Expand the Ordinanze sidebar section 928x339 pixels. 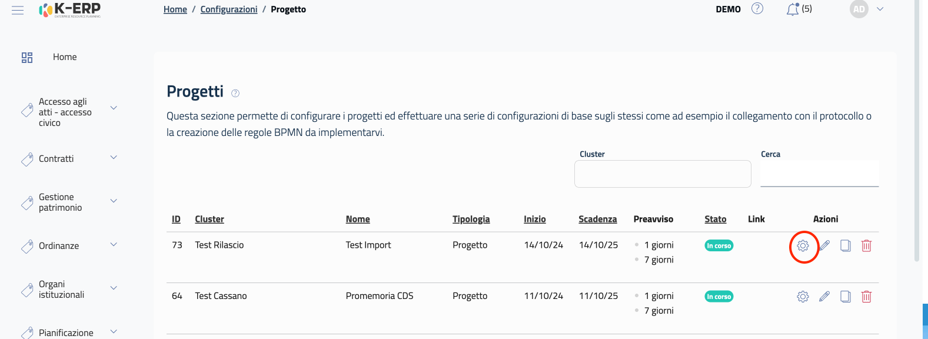click(x=114, y=245)
